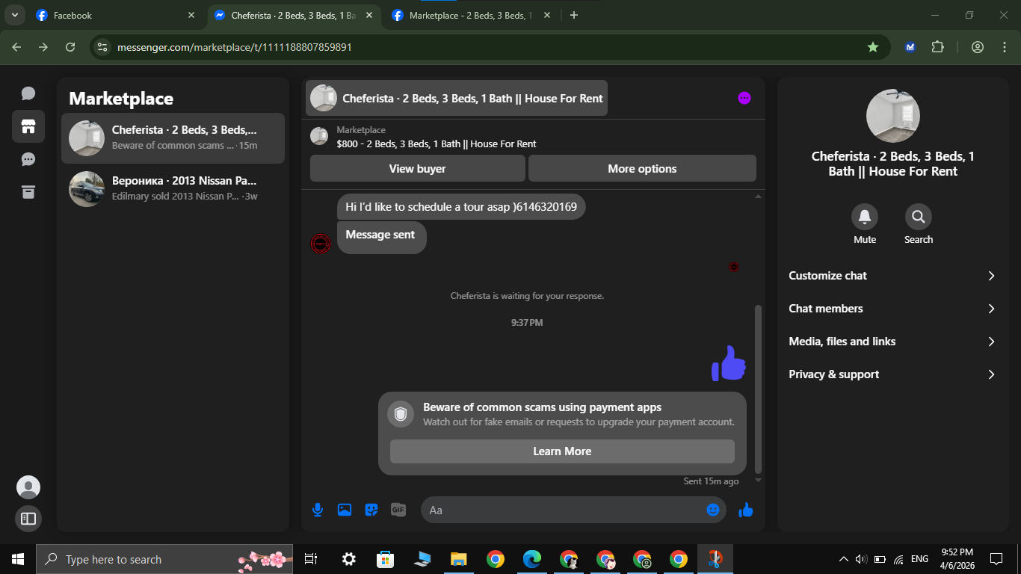Image resolution: width=1021 pixels, height=574 pixels.
Task: Open Chats in Messenger sidebar
Action: pos(28,93)
